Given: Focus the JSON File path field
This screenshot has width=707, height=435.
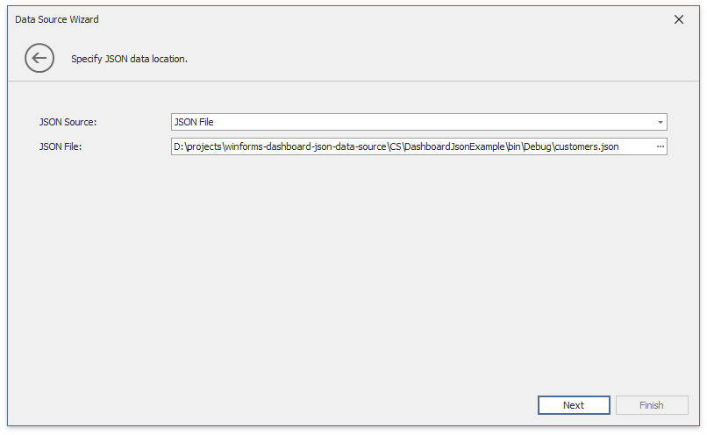Looking at the screenshot, I should pyautogui.click(x=412, y=146).
